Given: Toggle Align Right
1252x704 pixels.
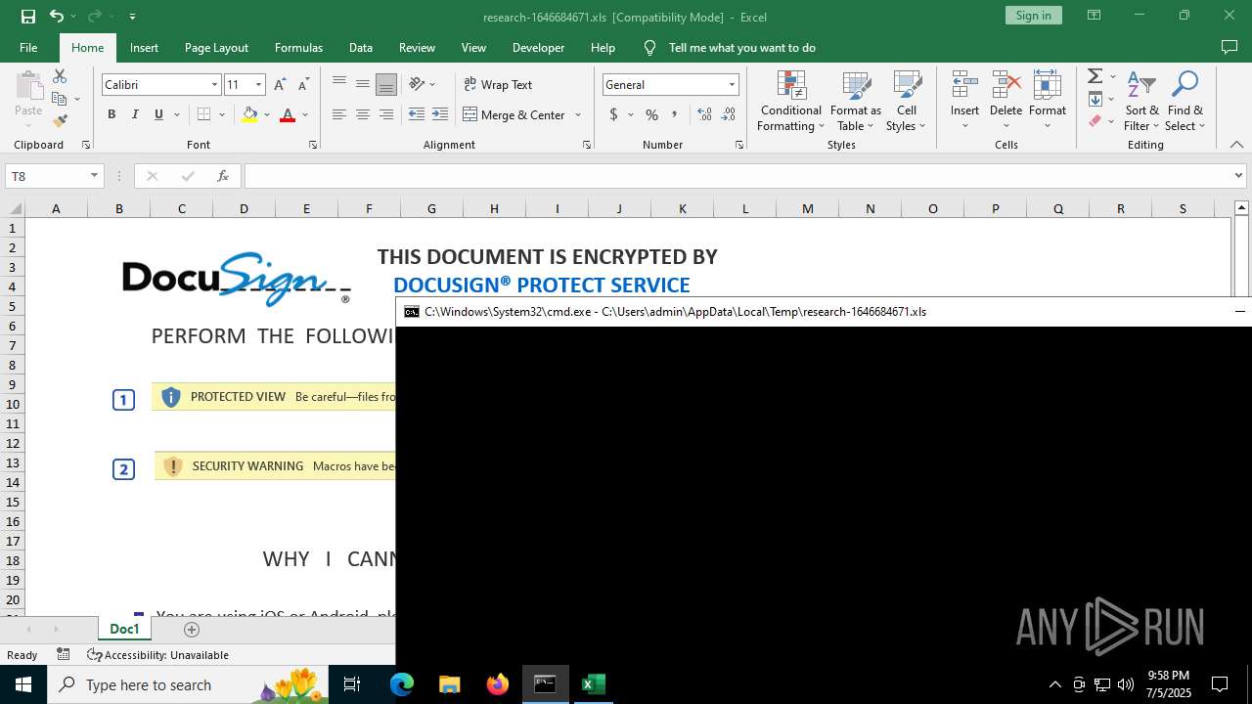Looking at the screenshot, I should click(x=386, y=114).
